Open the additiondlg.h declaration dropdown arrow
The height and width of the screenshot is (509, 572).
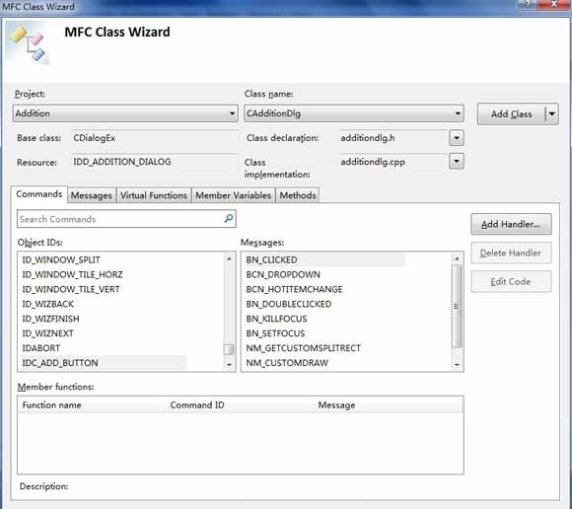tap(457, 138)
